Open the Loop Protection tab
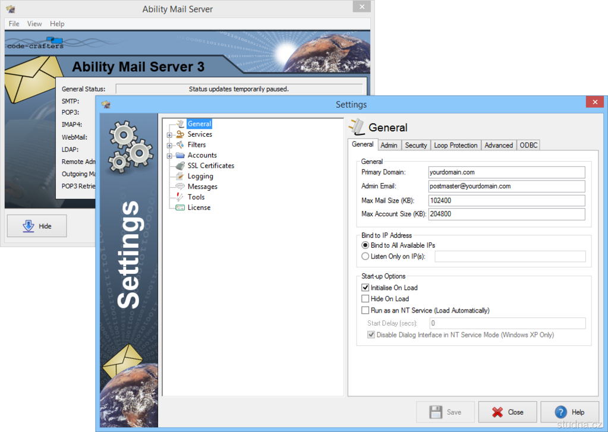This screenshot has width=608, height=432. [x=456, y=145]
